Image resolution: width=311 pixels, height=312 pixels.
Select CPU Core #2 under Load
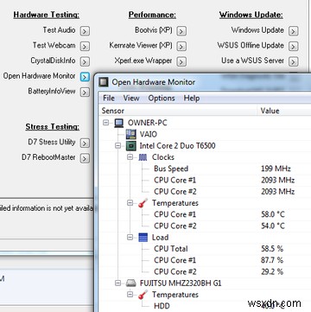coord(205,272)
